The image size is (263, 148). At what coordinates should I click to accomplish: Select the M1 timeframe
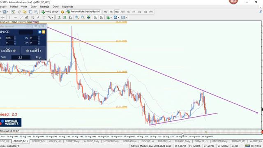pos(105,12)
